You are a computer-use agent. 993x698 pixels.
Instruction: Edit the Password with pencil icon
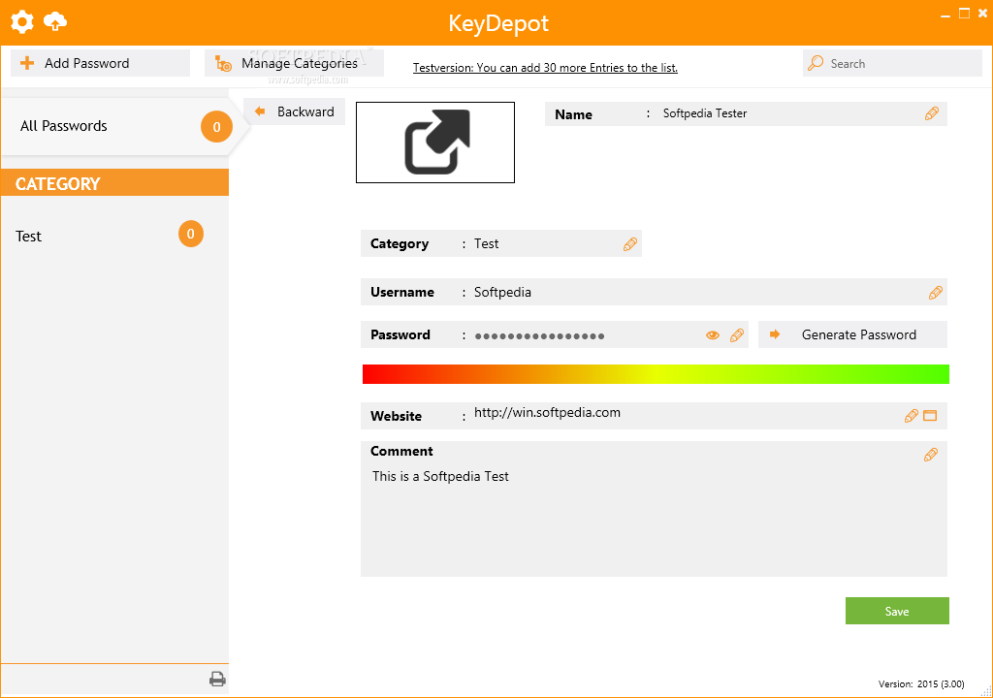[x=737, y=335]
